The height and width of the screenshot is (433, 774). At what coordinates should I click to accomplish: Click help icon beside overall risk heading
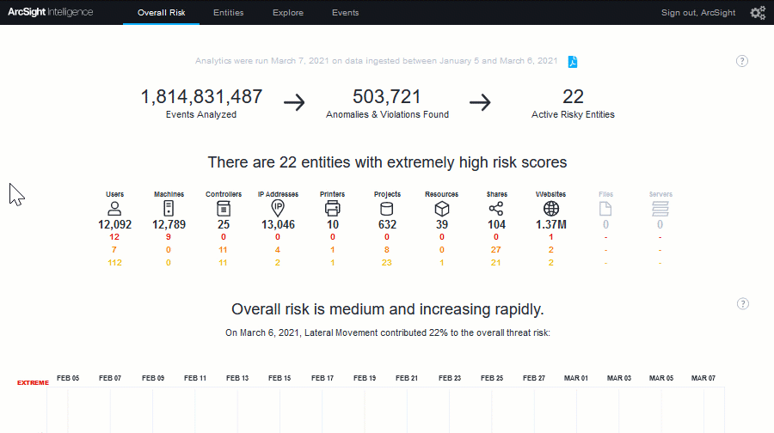(743, 303)
